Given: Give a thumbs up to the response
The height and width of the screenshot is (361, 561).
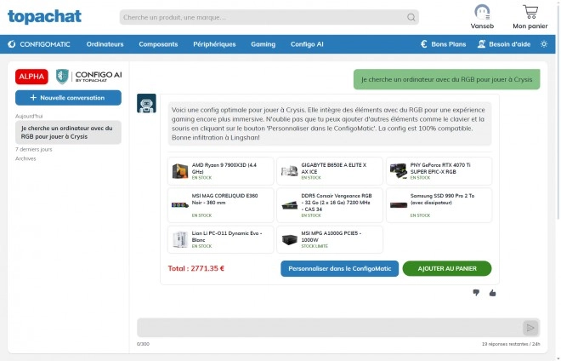Looking at the screenshot, I should coord(493,293).
